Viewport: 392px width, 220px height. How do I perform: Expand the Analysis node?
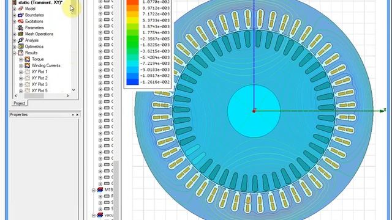(x=15, y=40)
